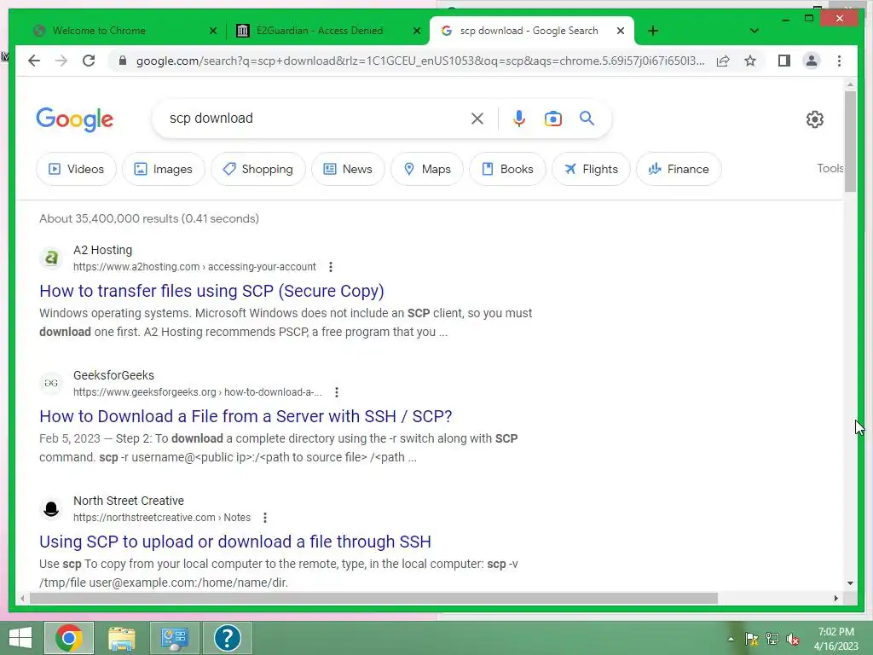
Task: Open the network tray icon
Action: point(772,639)
